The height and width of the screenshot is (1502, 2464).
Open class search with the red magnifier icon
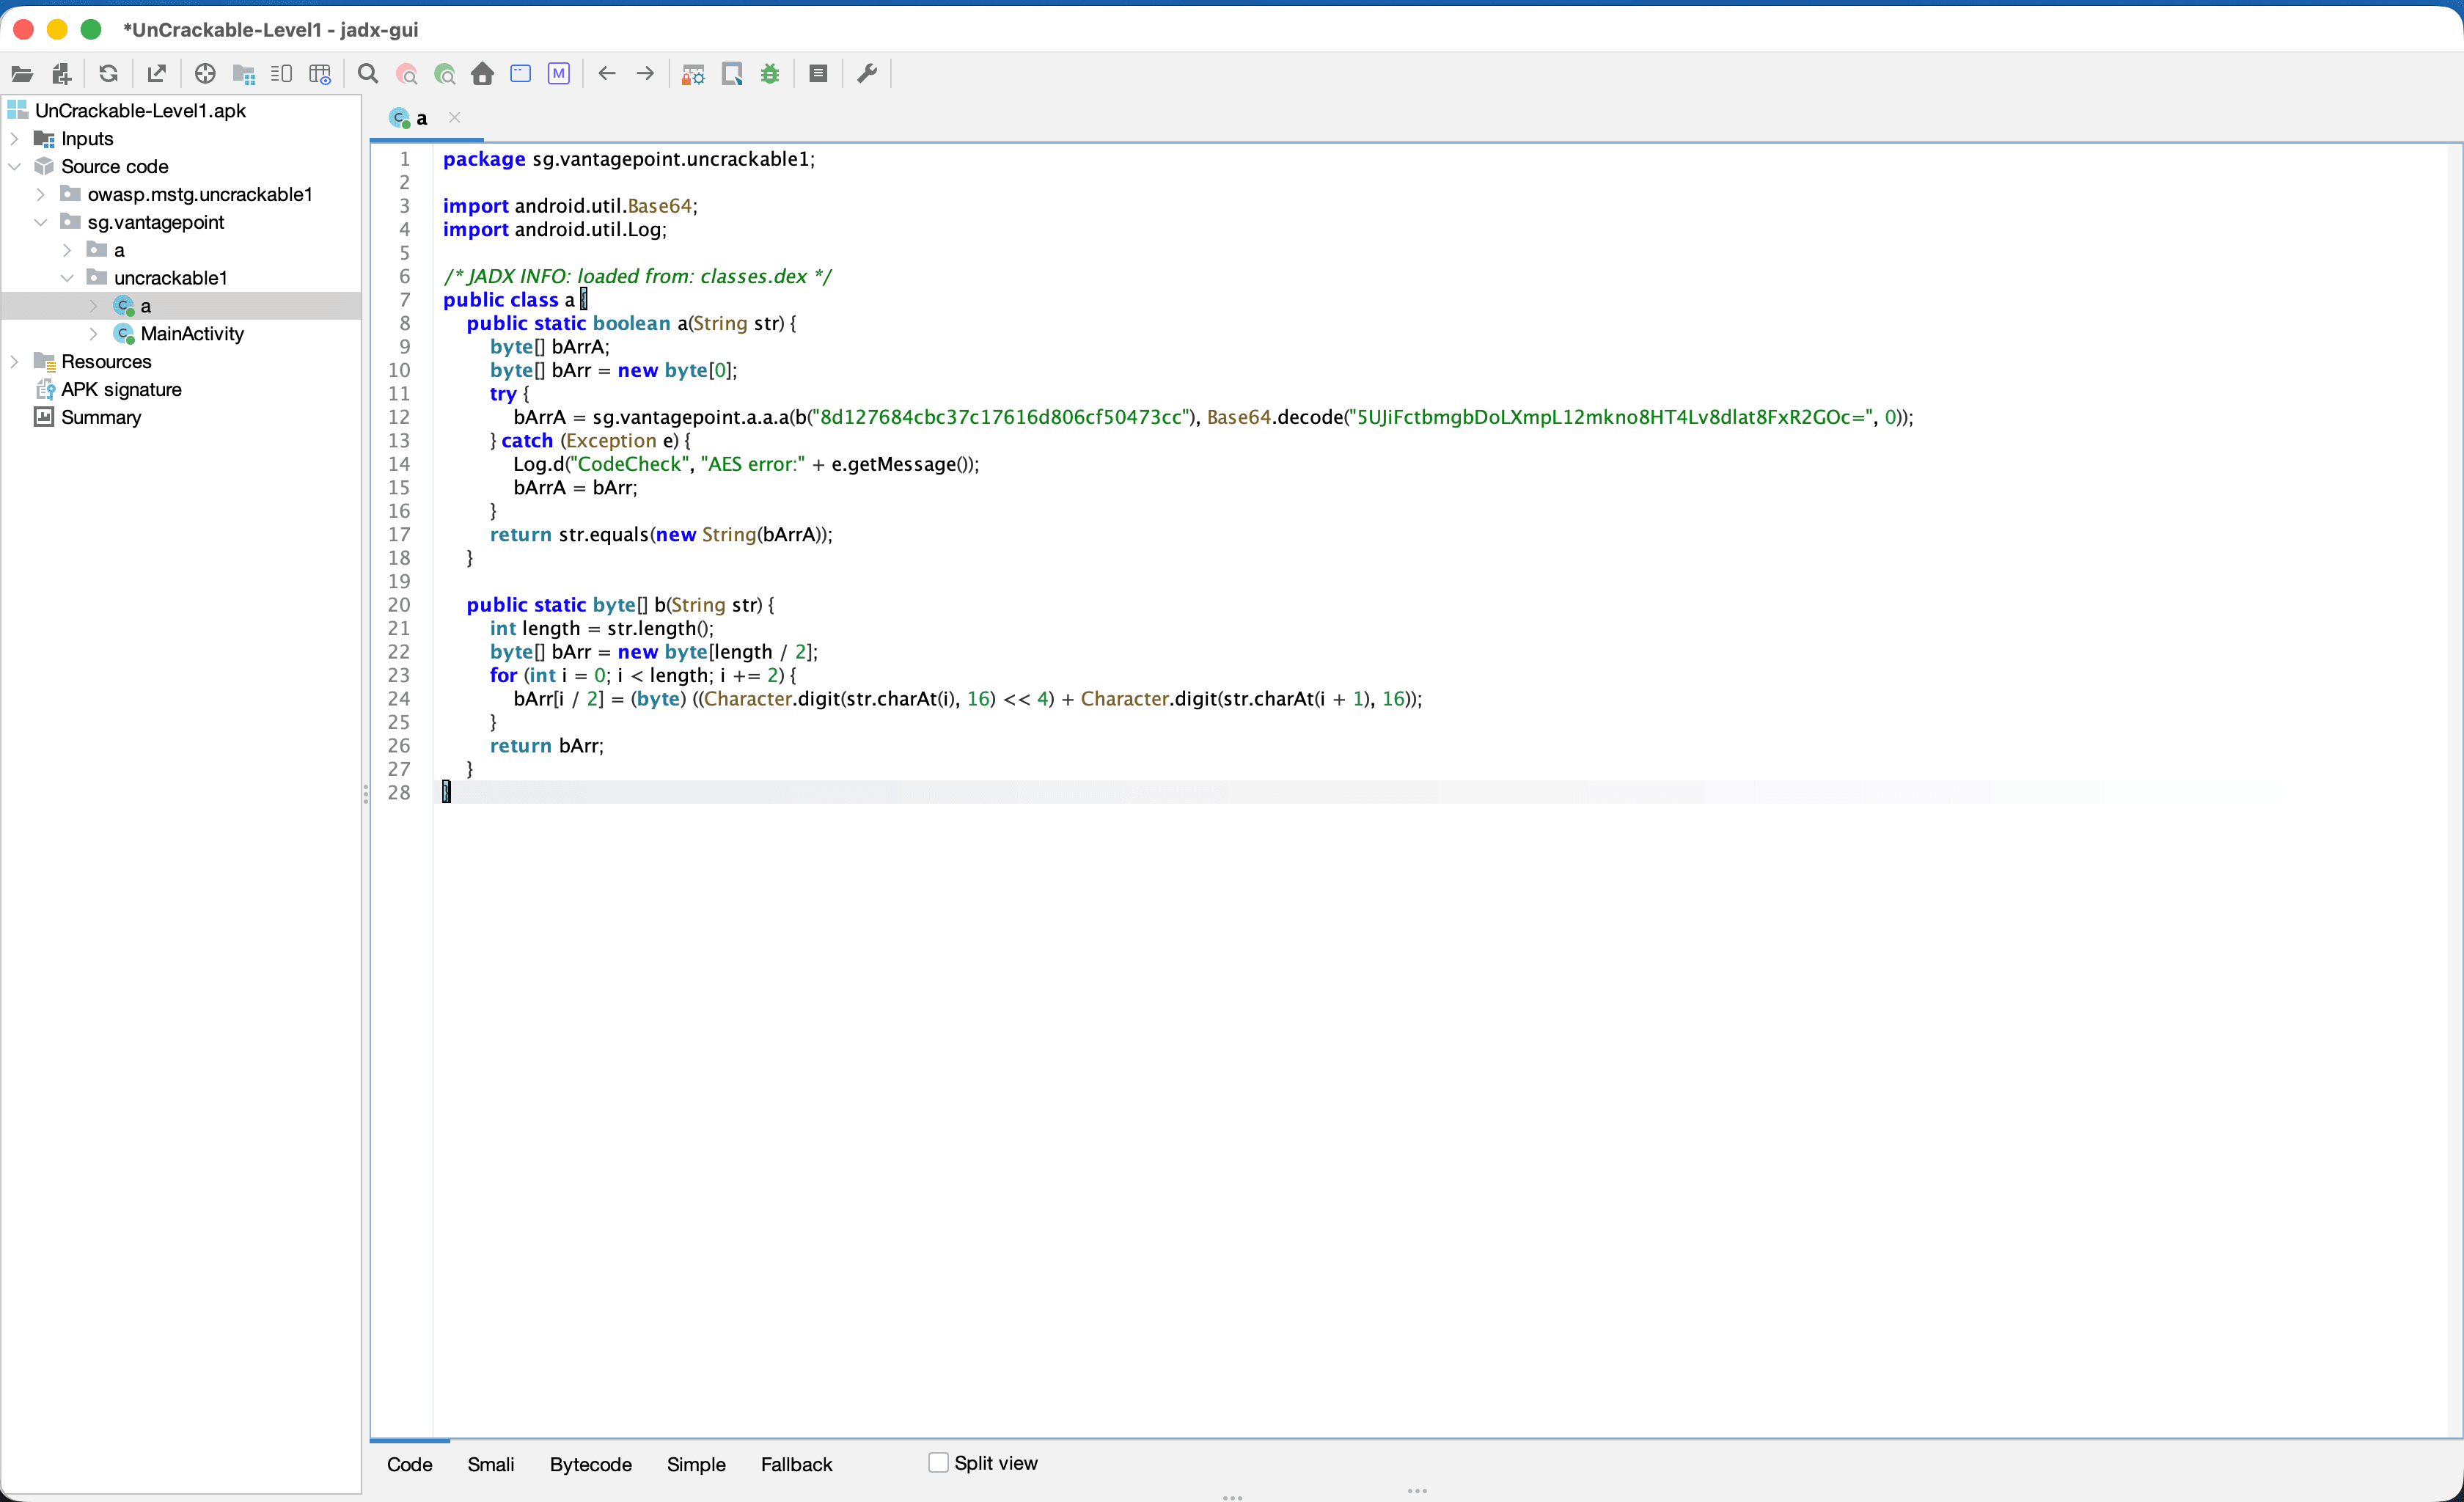click(x=406, y=74)
